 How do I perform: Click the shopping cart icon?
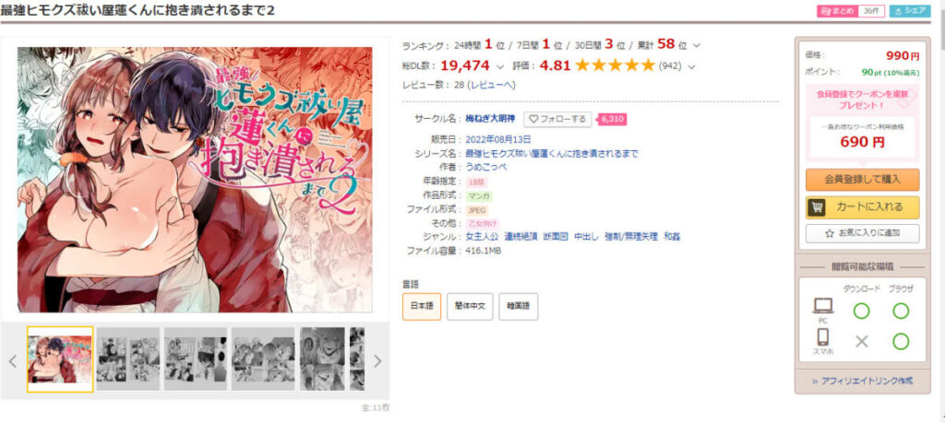pyautogui.click(x=817, y=207)
